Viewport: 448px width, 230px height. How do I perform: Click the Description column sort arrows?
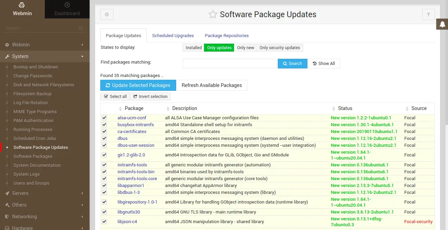[168, 109]
